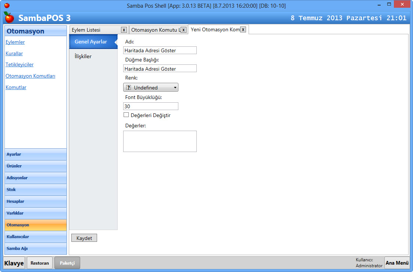Open the Tetikleyiciler link
This screenshot has height=272, width=413.
(19, 64)
